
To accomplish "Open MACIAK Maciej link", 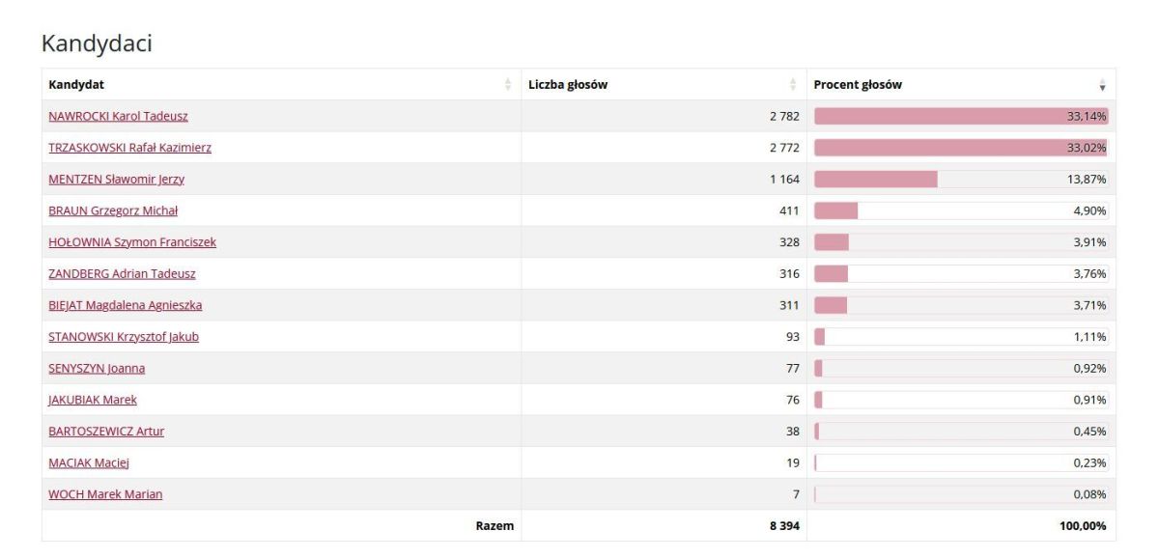I will point(89,463).
